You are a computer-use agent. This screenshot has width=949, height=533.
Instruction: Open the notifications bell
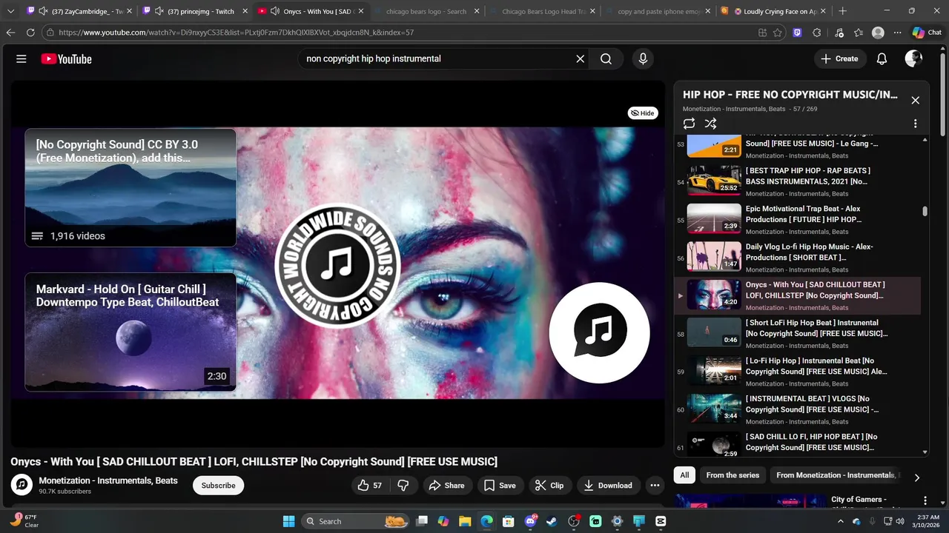point(882,59)
